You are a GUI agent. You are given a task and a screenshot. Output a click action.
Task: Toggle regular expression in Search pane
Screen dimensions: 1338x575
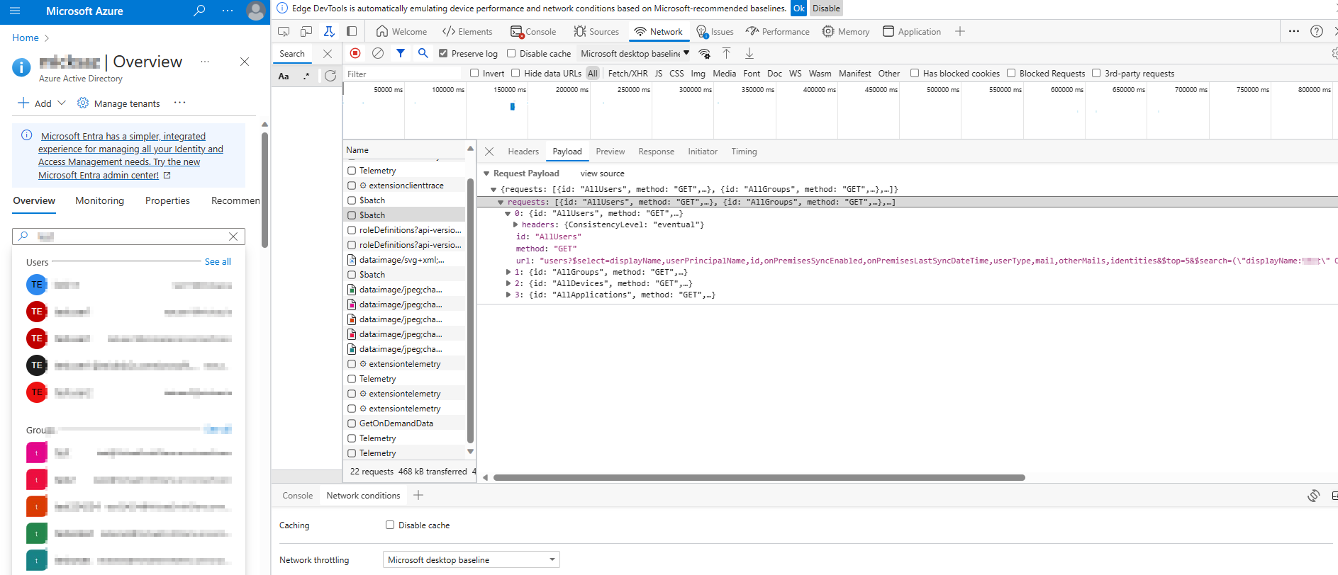(306, 76)
